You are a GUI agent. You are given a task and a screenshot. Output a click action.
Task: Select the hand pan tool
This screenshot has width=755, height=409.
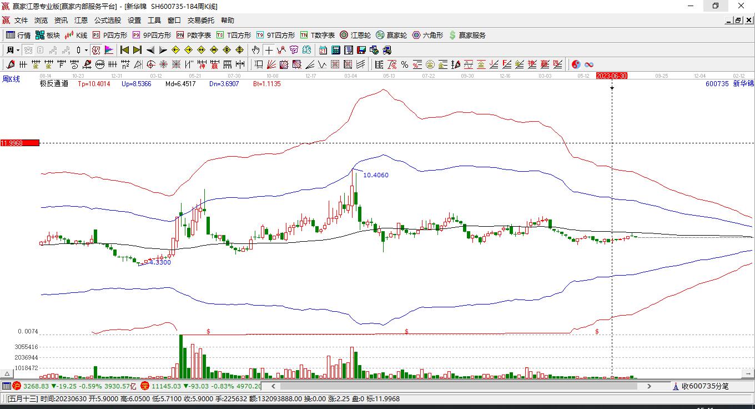tap(255, 50)
